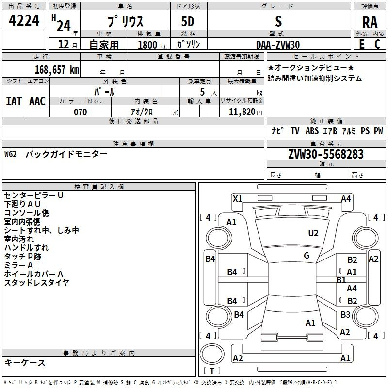
Task: Click the interior grade C cell
Action: pos(378,44)
